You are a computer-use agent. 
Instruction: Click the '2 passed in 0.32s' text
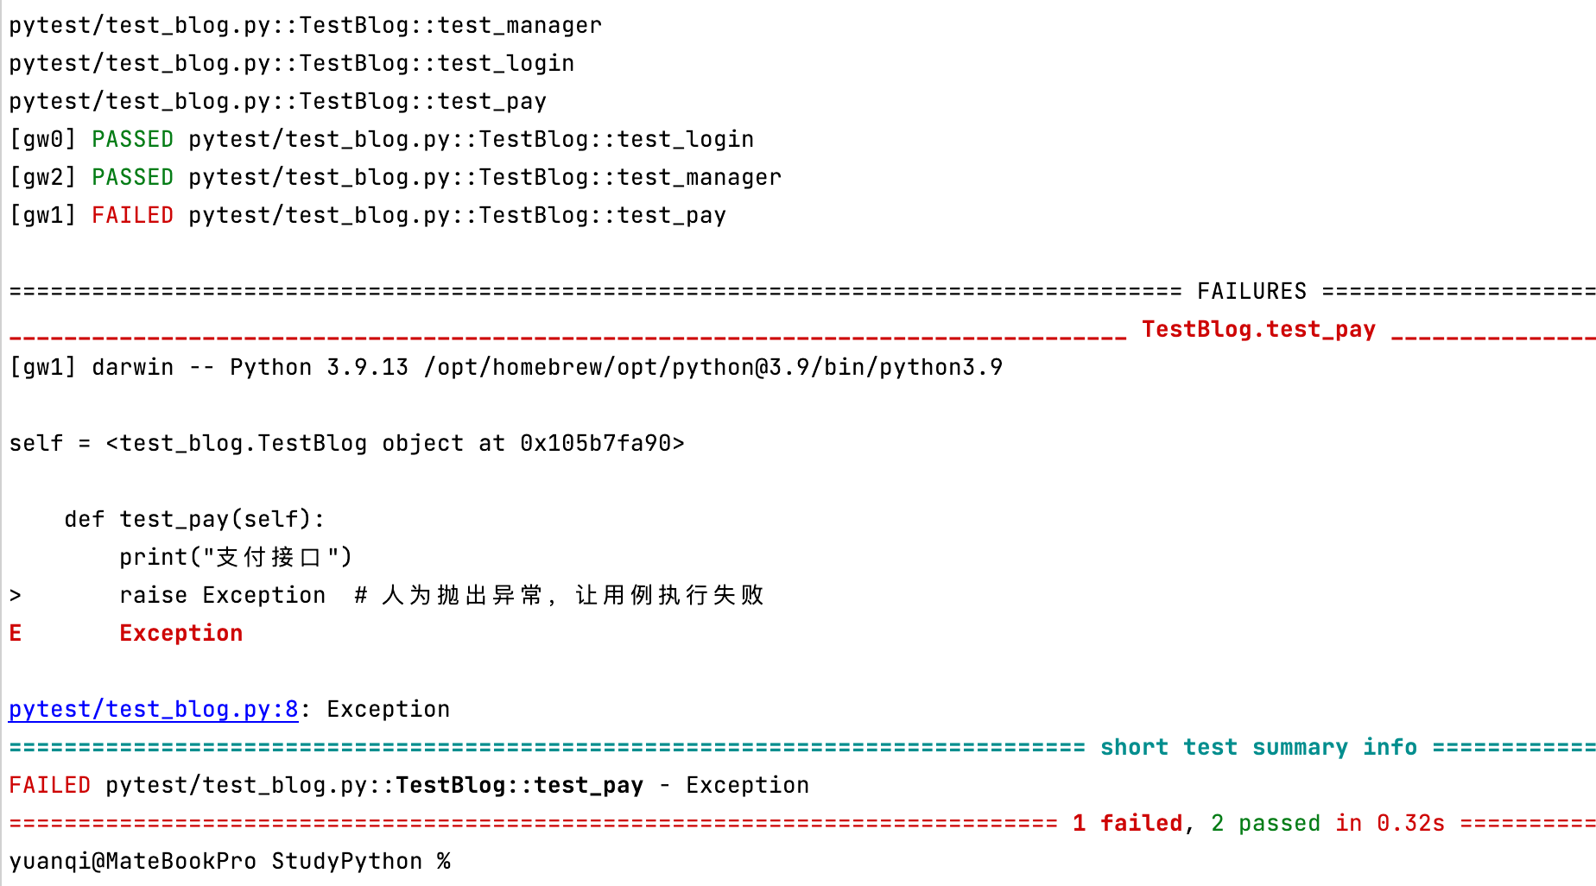point(1327,823)
